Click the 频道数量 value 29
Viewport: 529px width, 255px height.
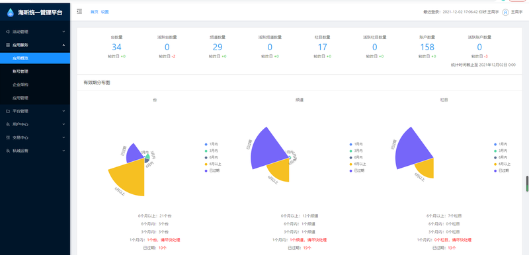(218, 47)
